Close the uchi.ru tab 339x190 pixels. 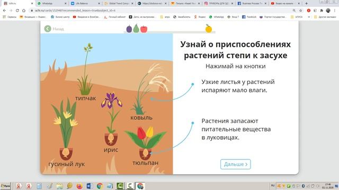[32, 4]
